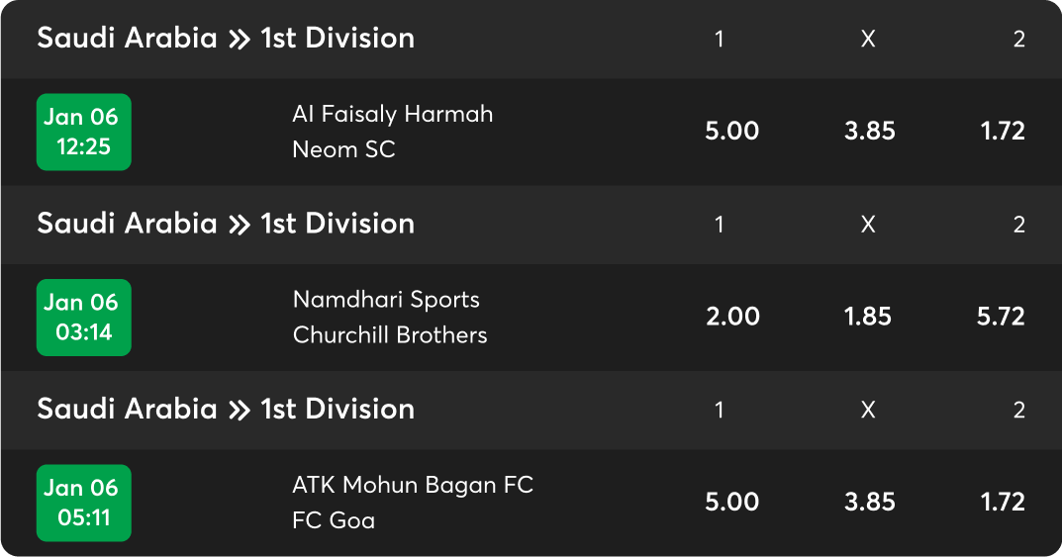Pick the 1.85 draw odds
Image resolution: width=1062 pixels, height=557 pixels.
point(869,317)
